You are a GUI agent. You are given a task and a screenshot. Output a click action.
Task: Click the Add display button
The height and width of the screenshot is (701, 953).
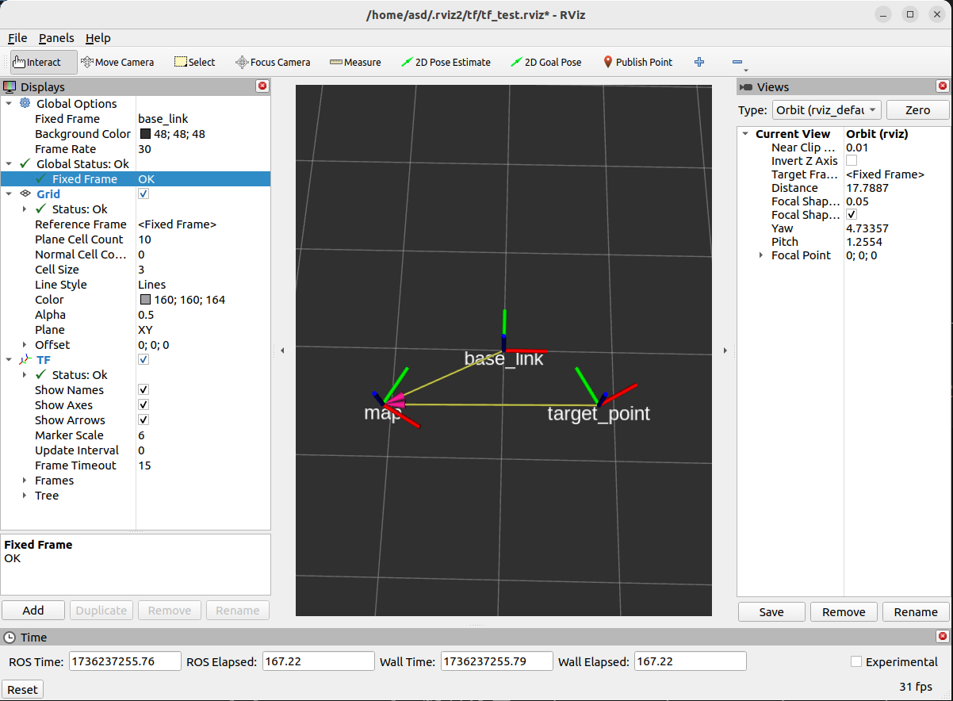(x=33, y=610)
